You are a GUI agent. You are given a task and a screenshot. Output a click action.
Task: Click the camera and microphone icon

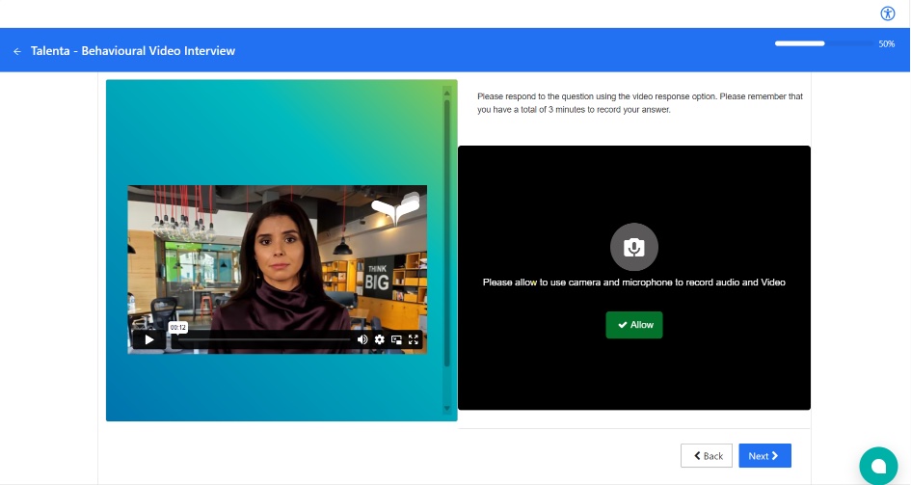634,247
